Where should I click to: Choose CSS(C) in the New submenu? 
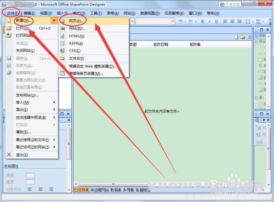[x=94, y=51]
